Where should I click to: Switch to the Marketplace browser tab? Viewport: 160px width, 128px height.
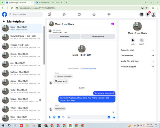49,3
